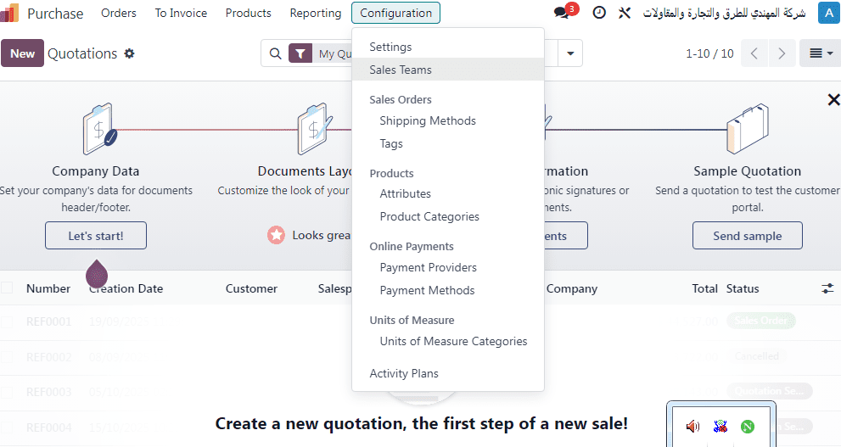The image size is (841, 447).
Task: Click the speaker volume tray icon
Action: point(692,426)
